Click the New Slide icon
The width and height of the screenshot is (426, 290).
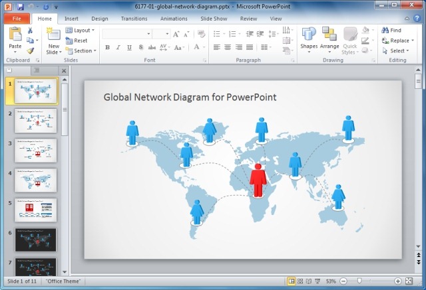(53, 35)
